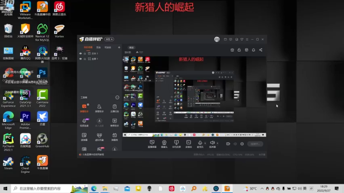Open the 弹幕助手 tool in the toolbox
This screenshot has width=344, height=193.
(84, 109)
